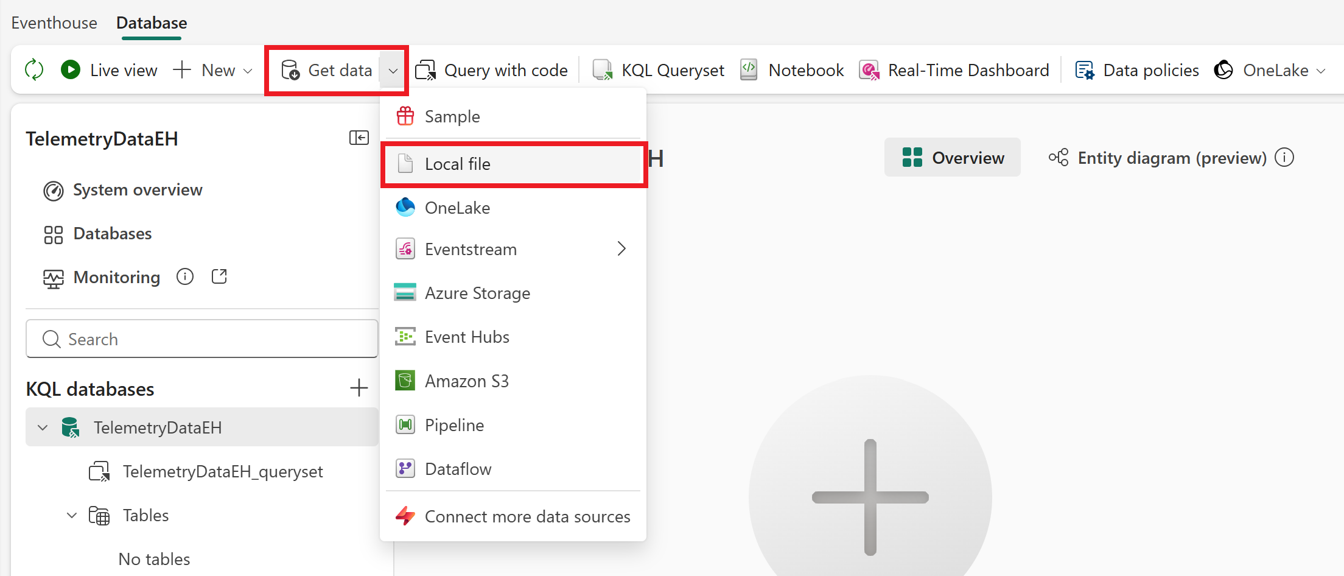Click the Eventstream menu icon
Image resolution: width=1344 pixels, height=576 pixels.
[405, 249]
